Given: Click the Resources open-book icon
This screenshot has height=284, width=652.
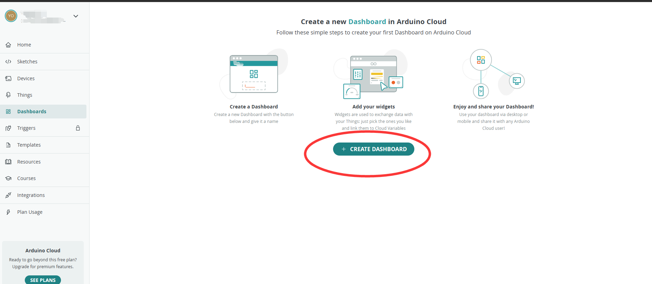Looking at the screenshot, I should 8,162.
